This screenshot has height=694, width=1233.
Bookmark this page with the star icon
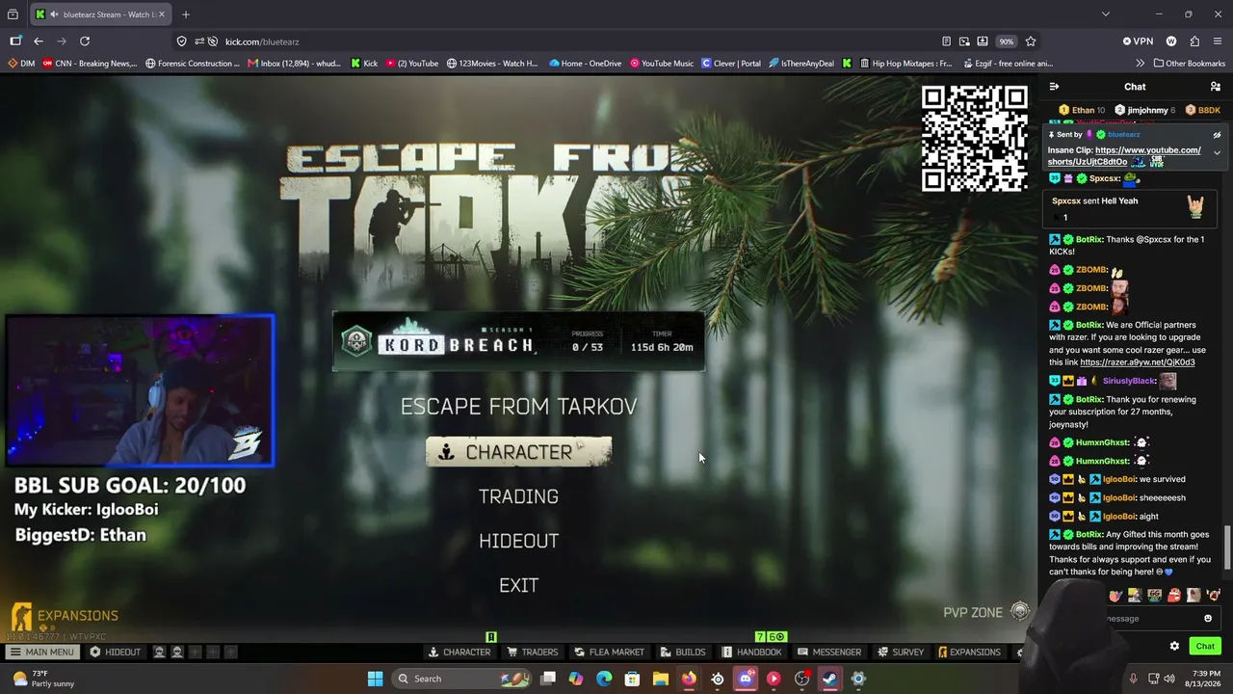coord(1031,41)
